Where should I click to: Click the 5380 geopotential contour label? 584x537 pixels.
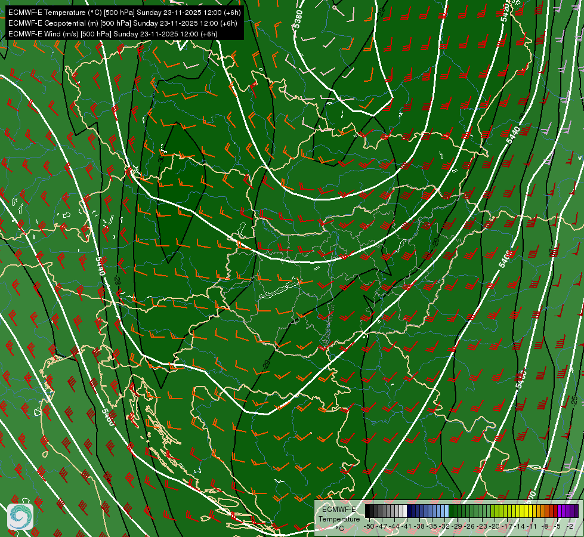(298, 19)
